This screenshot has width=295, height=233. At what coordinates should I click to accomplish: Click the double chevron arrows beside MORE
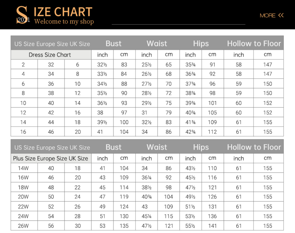pyautogui.click(x=281, y=15)
